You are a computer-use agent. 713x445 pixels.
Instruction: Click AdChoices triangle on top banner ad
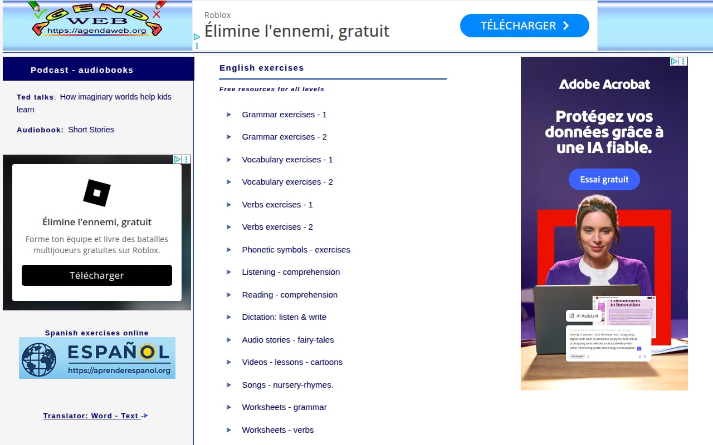[x=196, y=38]
